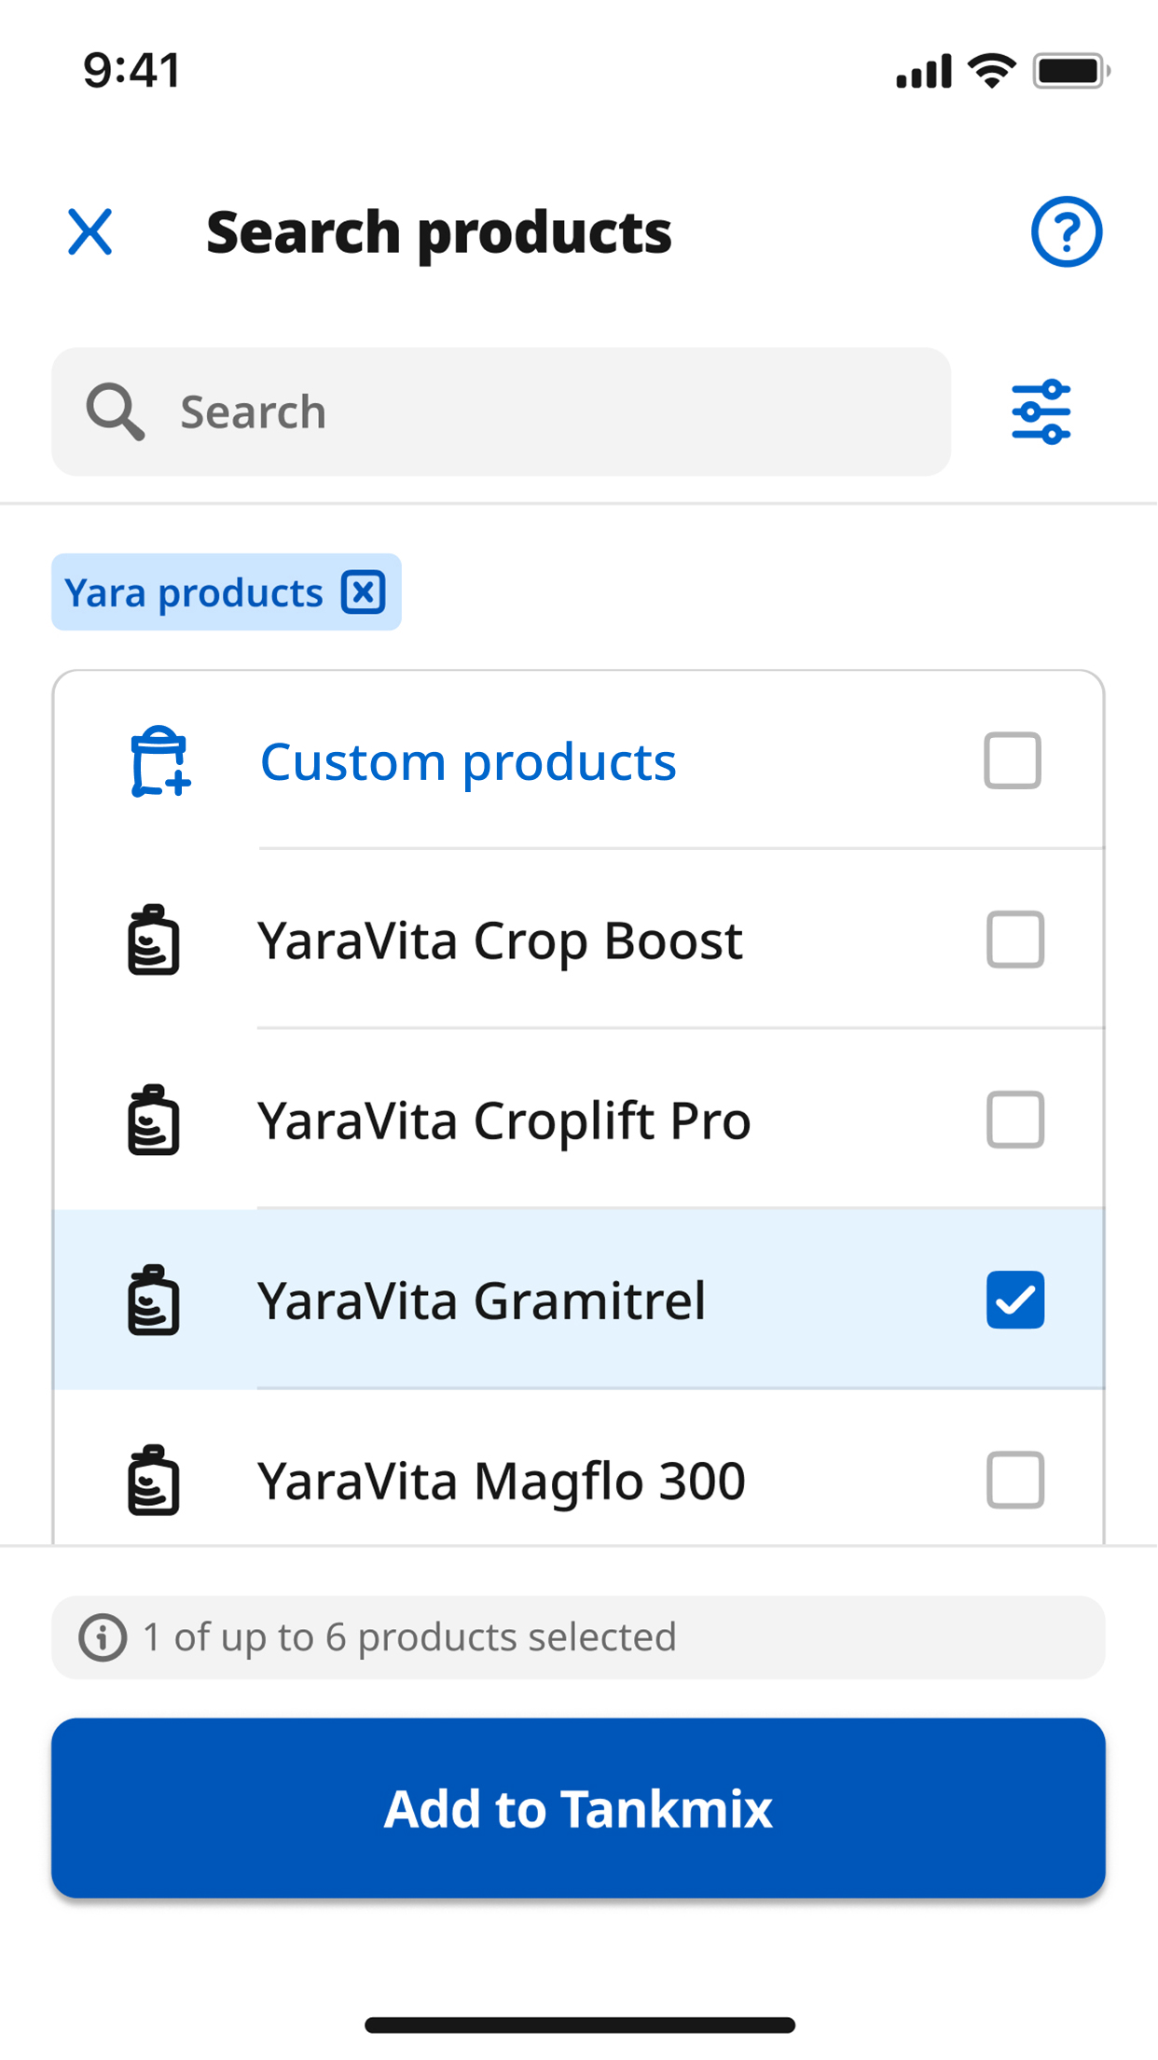The height and width of the screenshot is (2060, 1158).
Task: Tap the Custom products add-container icon
Action: tap(159, 761)
